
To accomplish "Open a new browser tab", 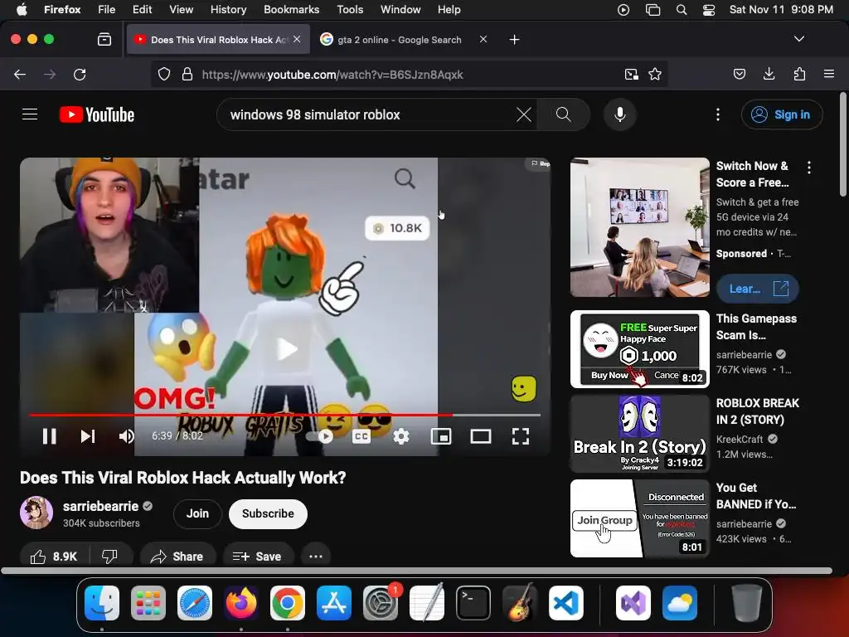I will [514, 40].
